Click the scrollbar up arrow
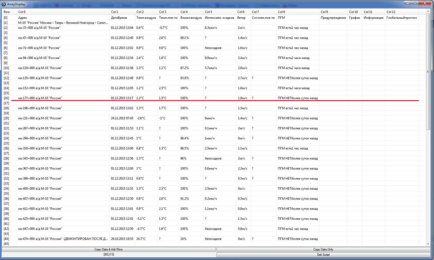This screenshot has height=260, width=434. (428, 11)
